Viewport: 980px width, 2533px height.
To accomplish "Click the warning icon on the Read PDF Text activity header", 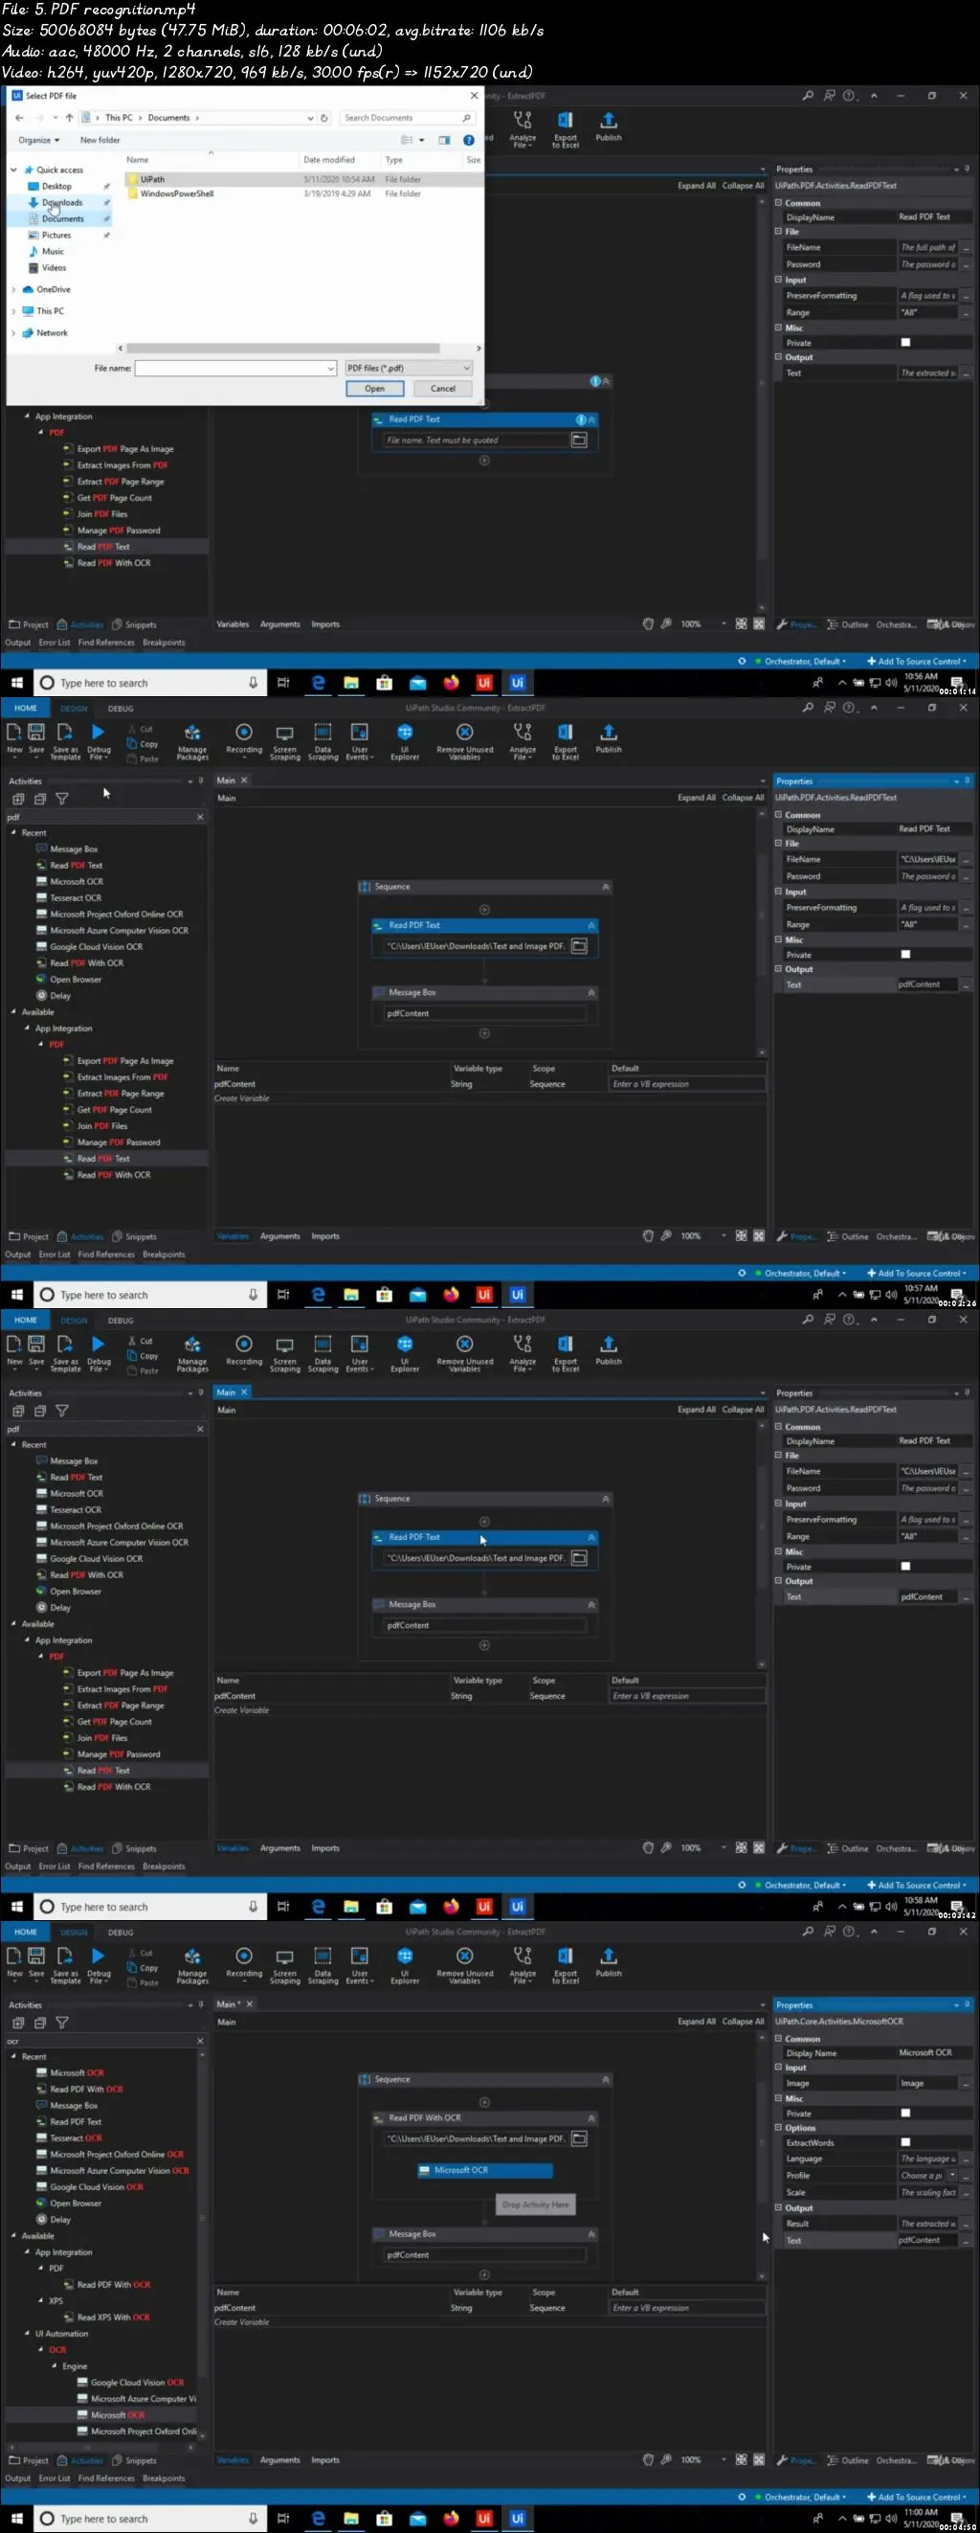I will tap(581, 419).
